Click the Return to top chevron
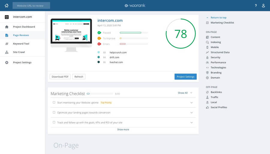The image size is (270, 154). 207,18
